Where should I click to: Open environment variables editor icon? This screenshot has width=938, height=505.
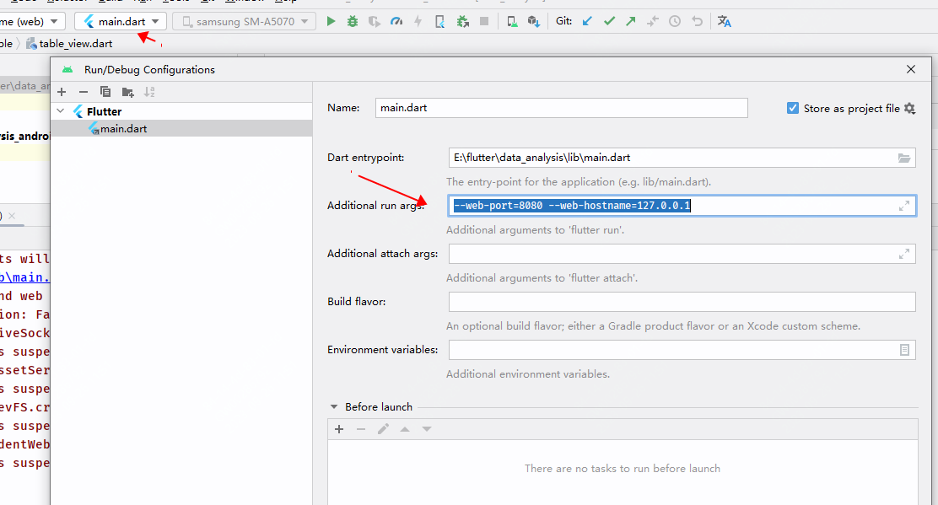(904, 350)
